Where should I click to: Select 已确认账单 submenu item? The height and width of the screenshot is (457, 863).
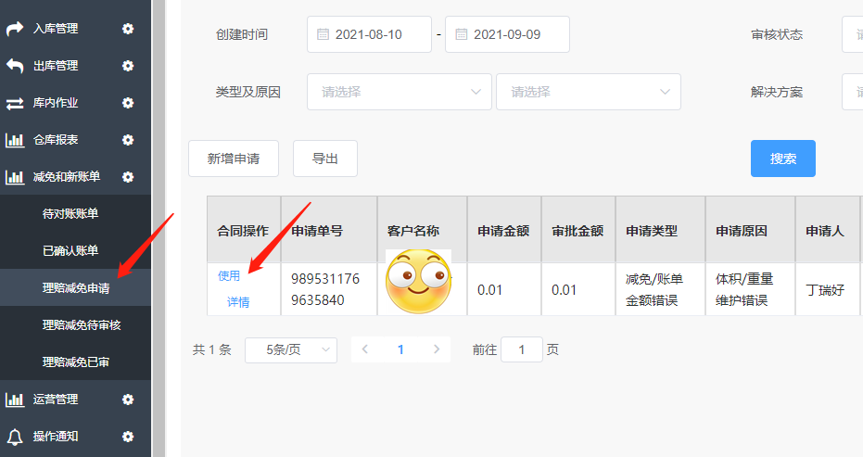[75, 250]
